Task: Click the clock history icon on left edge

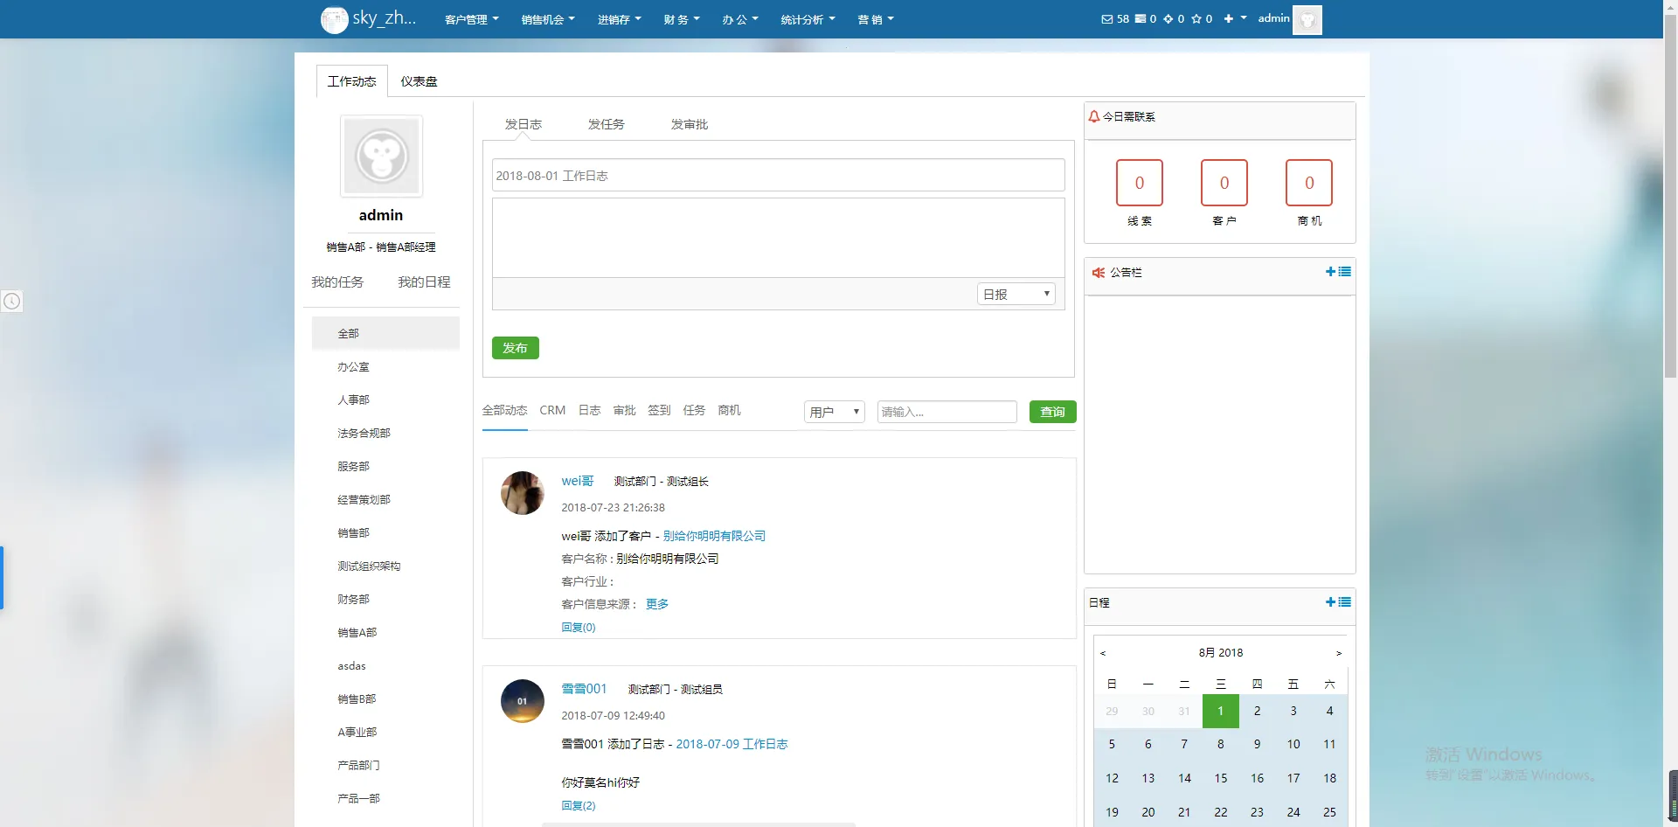Action: 12,302
